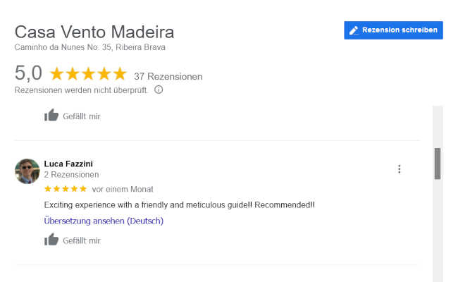Click the 'Casa Vento Madeira' title

(94, 32)
